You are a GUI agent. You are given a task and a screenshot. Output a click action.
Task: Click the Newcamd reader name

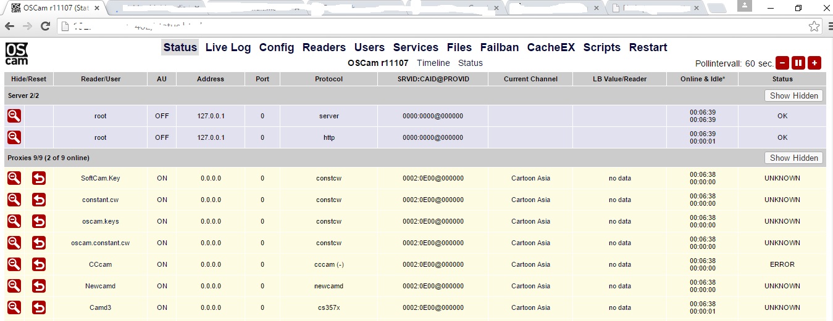(x=101, y=286)
